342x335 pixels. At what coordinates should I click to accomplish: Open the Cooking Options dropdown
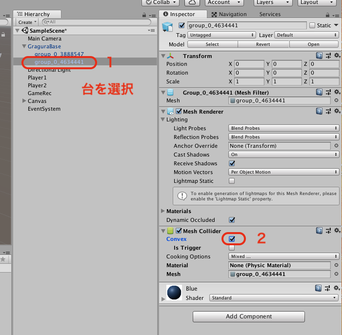[x=283, y=256]
